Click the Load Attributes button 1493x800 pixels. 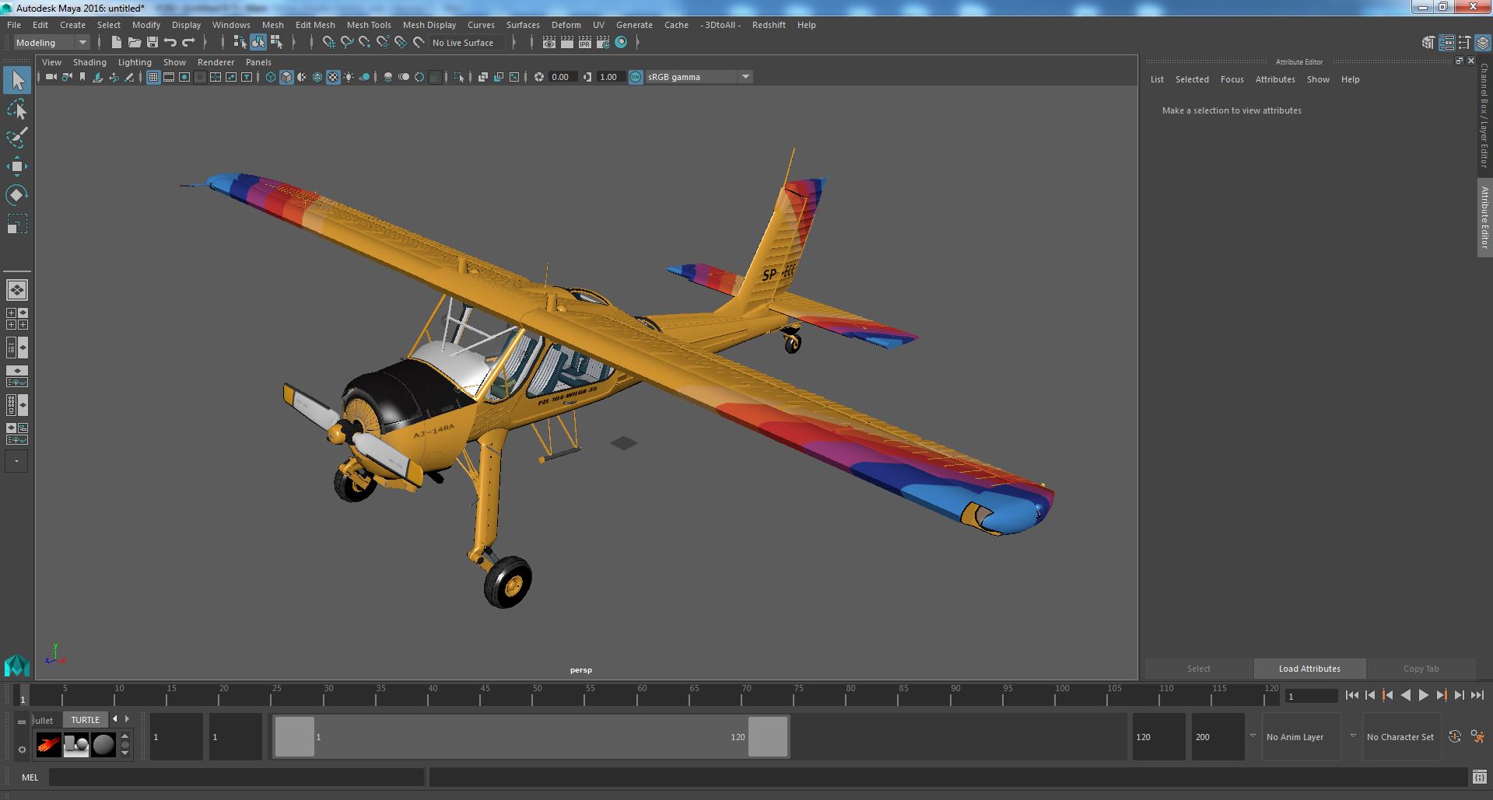click(1309, 669)
